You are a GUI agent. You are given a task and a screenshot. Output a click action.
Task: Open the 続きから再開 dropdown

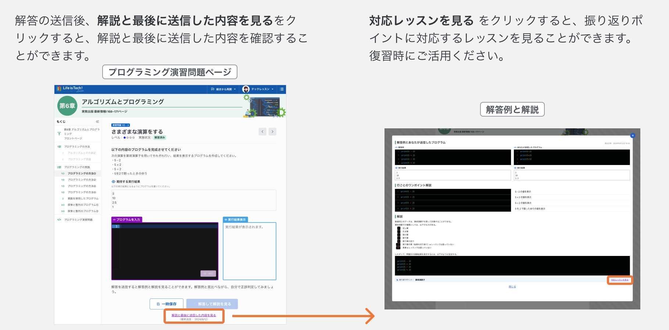(x=223, y=89)
